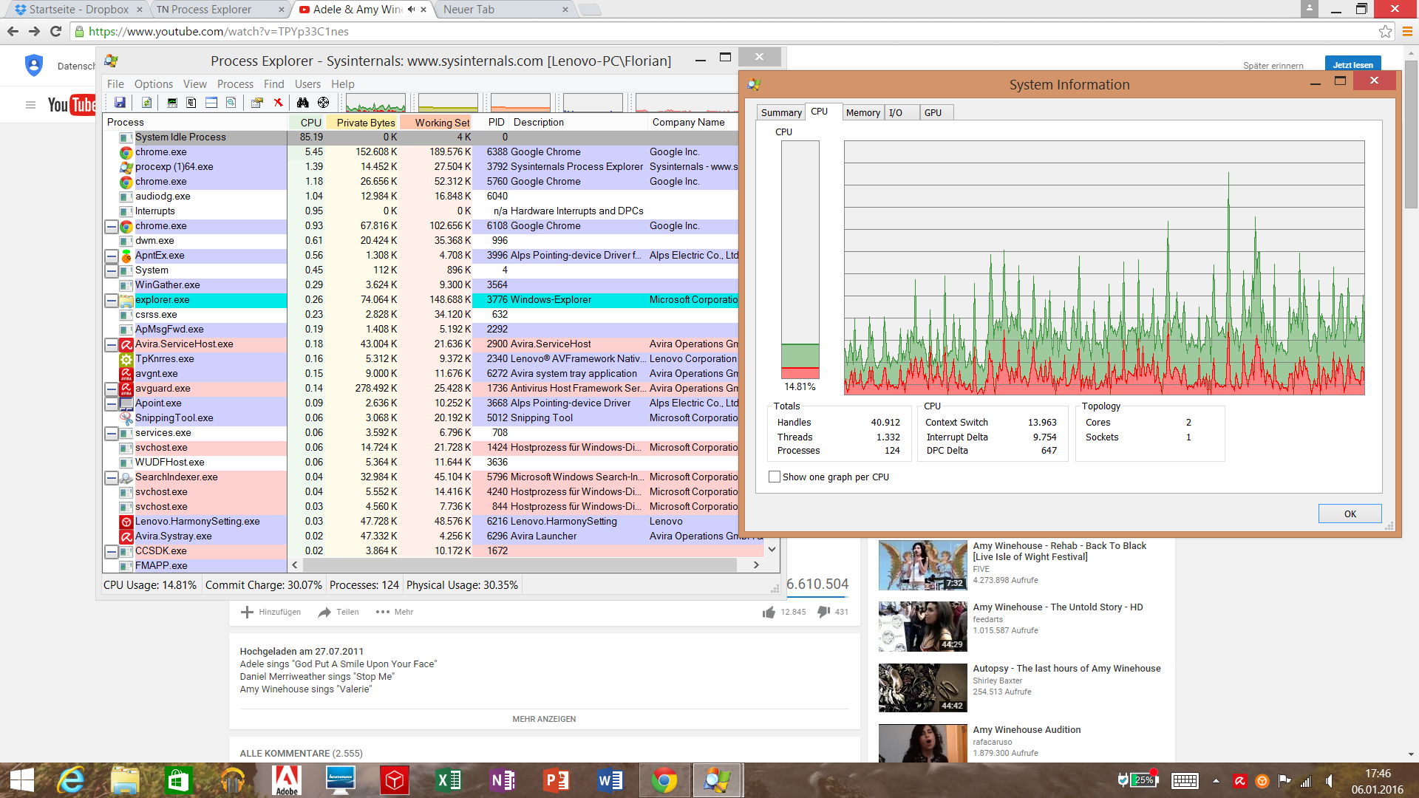Select the crosshair Find Window's Process icon
Viewport: 1419px width, 798px height.
(323, 103)
